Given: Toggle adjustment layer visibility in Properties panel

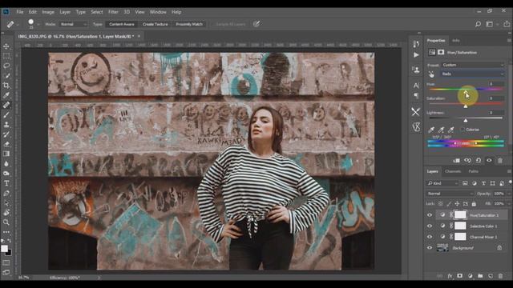Looking at the screenshot, I should tap(489, 160).
